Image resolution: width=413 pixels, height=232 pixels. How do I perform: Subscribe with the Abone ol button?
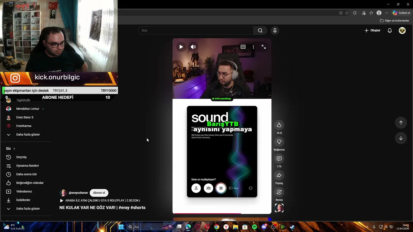point(99,193)
